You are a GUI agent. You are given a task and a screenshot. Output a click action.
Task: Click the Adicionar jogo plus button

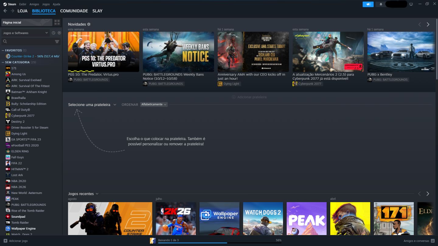click(5, 241)
